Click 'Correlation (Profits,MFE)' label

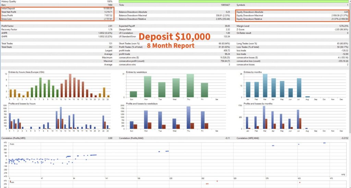[x=13, y=138]
